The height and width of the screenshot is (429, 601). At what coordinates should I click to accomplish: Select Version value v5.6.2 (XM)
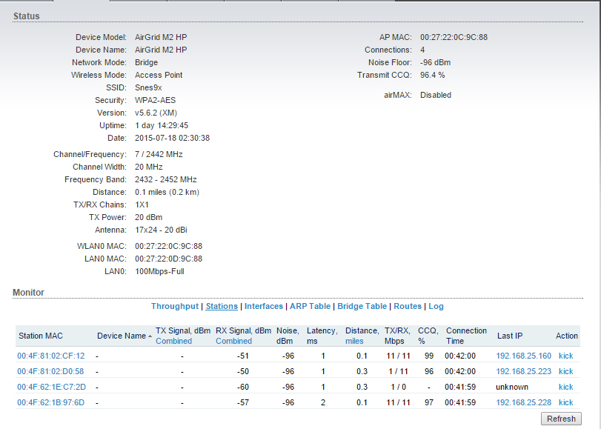156,113
